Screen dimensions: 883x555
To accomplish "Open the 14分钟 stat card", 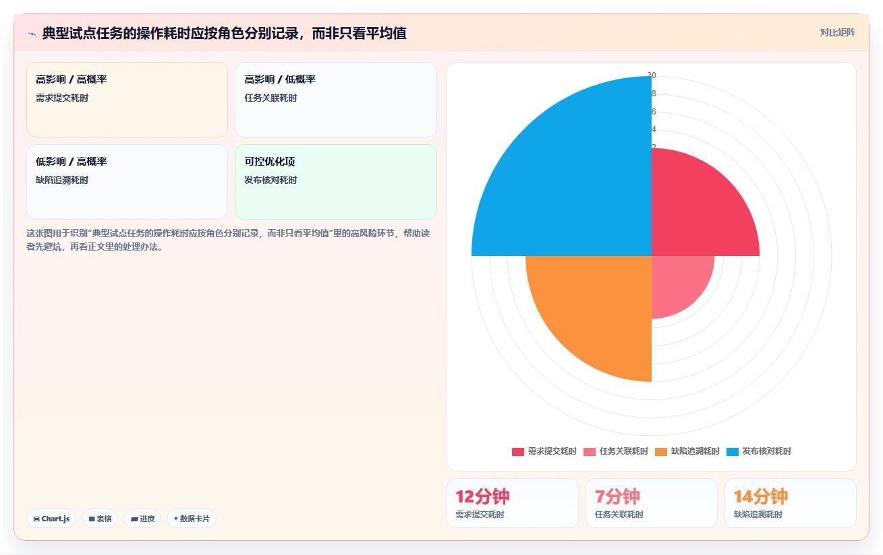I will [x=791, y=503].
